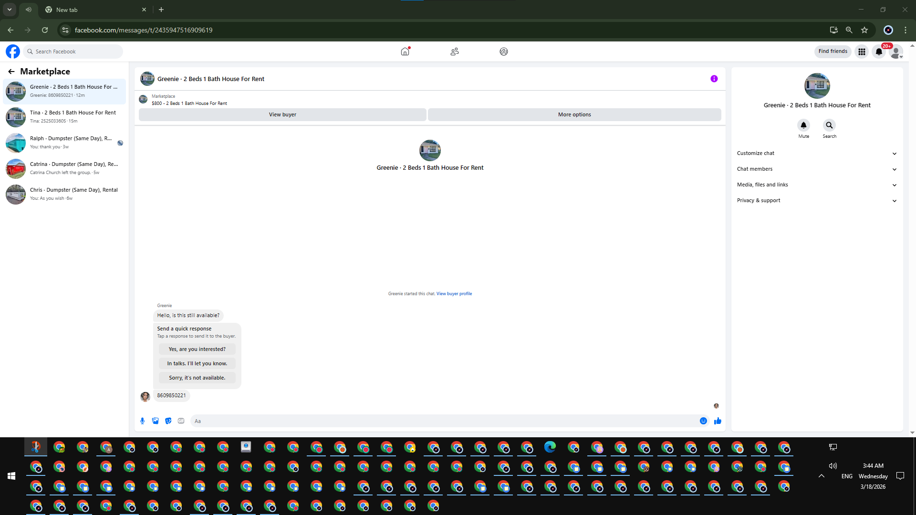The height and width of the screenshot is (515, 916).
Task: Search within the conversation
Action: coord(830,125)
